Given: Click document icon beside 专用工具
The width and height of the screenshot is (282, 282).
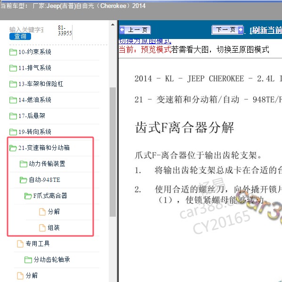Looking at the screenshot, I should pyautogui.click(x=20, y=243).
